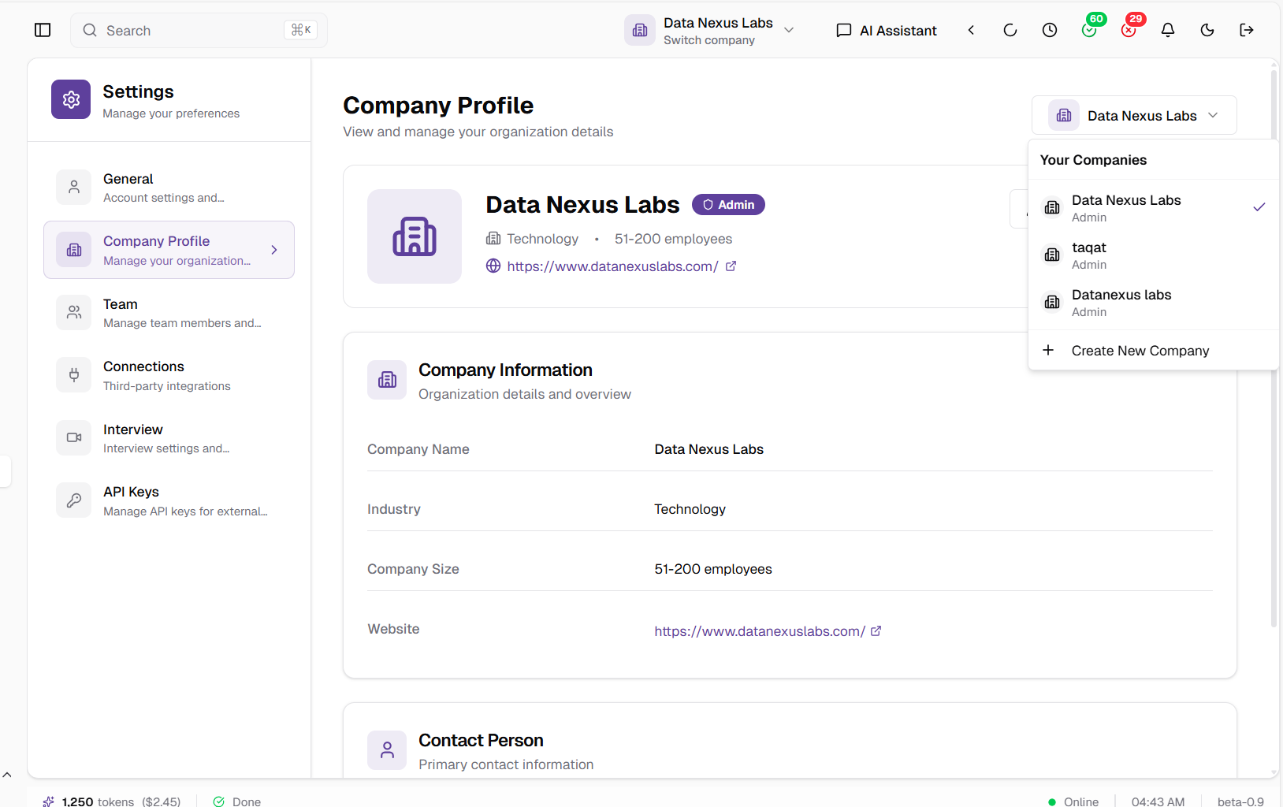Collapse the Data Nexus Labs company dropdown
This screenshot has height=807, width=1283.
pos(1133,116)
